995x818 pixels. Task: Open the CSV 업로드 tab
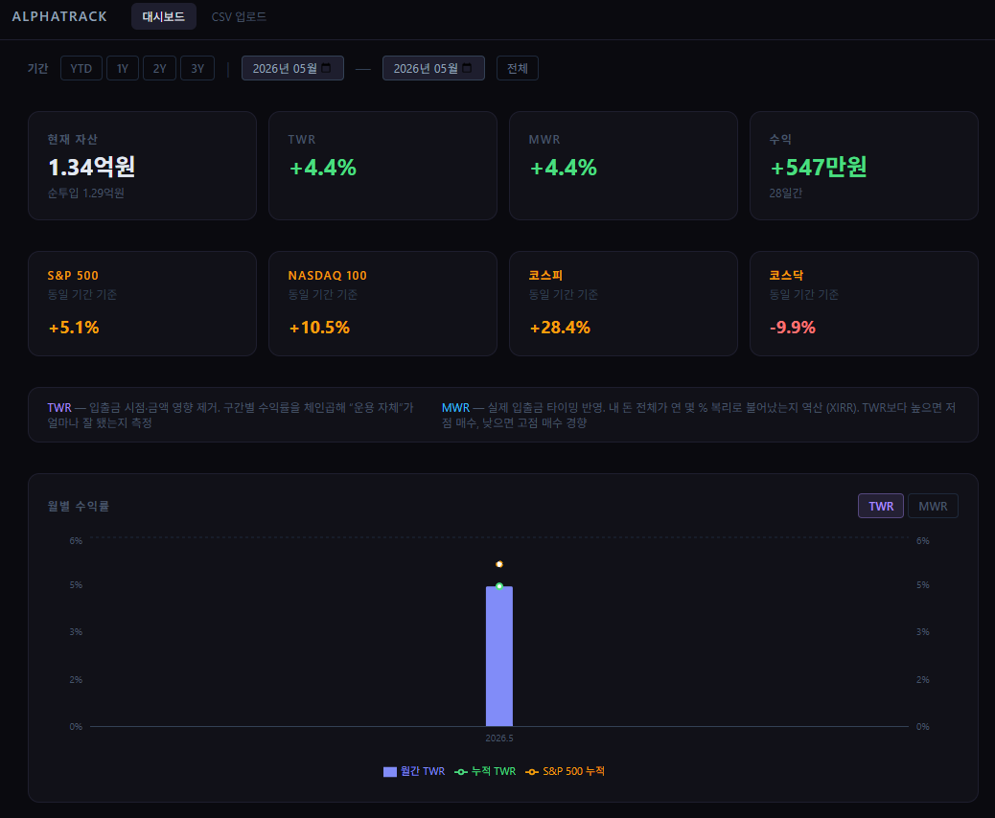tap(239, 16)
